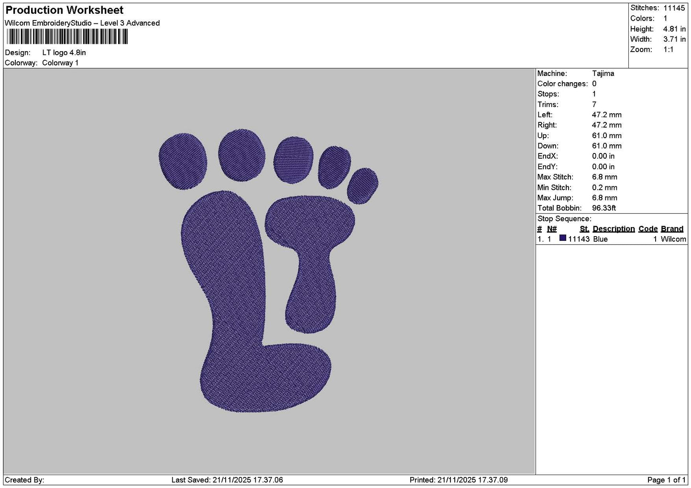Click the Description column header
The height and width of the screenshot is (488, 691).
coord(614,228)
